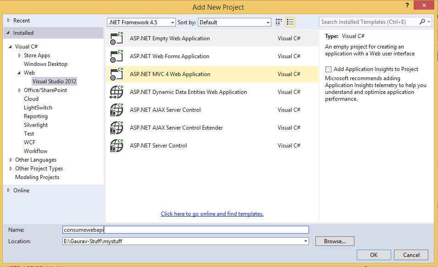Select Modeling Projects category
The height and width of the screenshot is (267, 438).
click(37, 177)
